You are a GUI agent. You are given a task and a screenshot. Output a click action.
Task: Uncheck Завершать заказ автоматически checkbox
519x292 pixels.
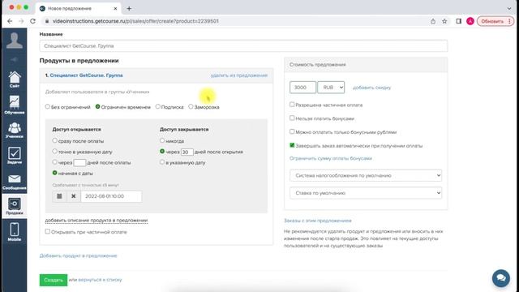(292, 145)
